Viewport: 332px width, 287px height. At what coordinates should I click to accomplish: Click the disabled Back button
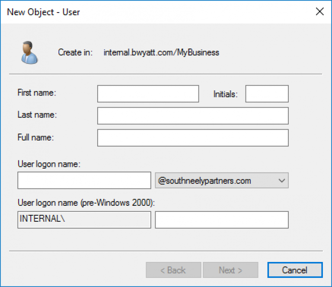click(173, 270)
